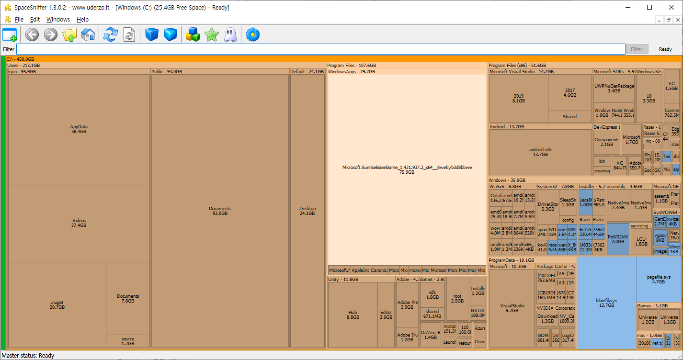The height and width of the screenshot is (360, 683).
Task: Select the Videos 27.4GB block
Action: point(79,223)
